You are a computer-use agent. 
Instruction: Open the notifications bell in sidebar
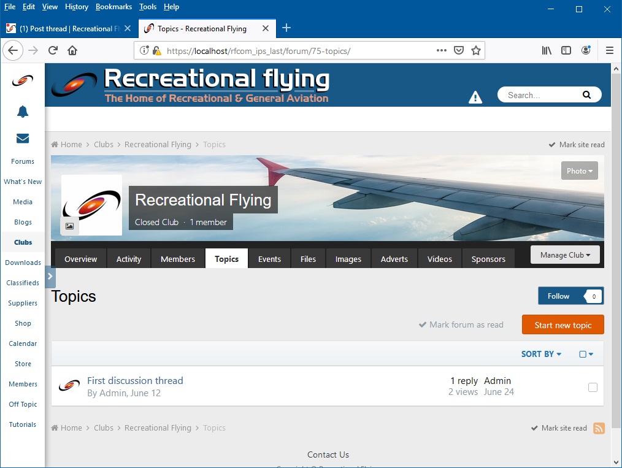23,112
